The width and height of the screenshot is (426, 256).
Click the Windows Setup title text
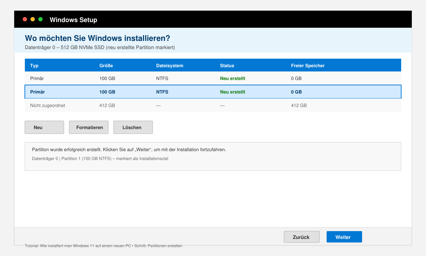[x=73, y=20]
